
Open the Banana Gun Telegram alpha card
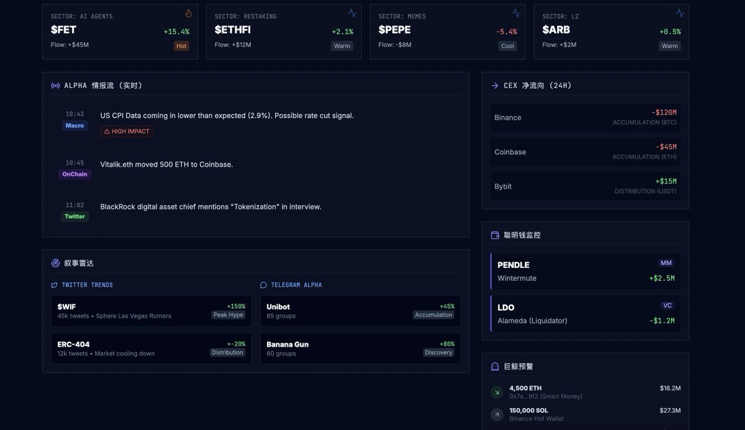[361, 349]
